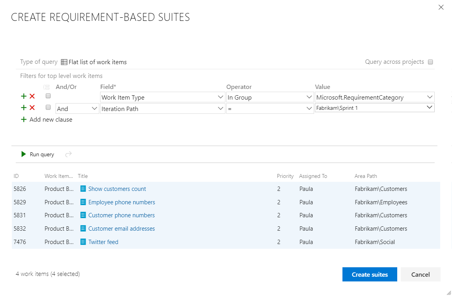Click backlog icon beside Twitter feed
Viewport: 452px width, 296px height.
[x=83, y=242]
